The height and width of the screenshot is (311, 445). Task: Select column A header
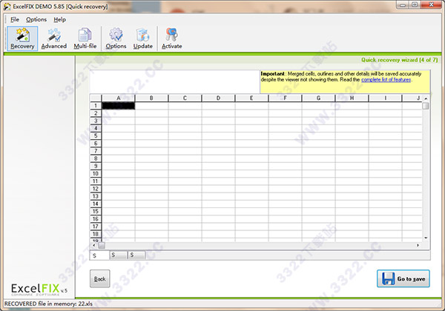pyautogui.click(x=119, y=98)
